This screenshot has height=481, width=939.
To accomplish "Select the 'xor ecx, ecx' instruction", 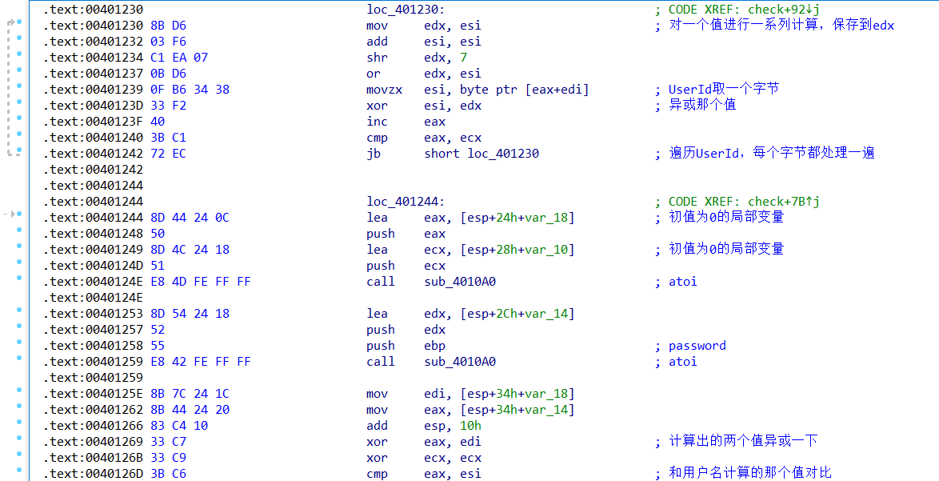I will 423,458.
